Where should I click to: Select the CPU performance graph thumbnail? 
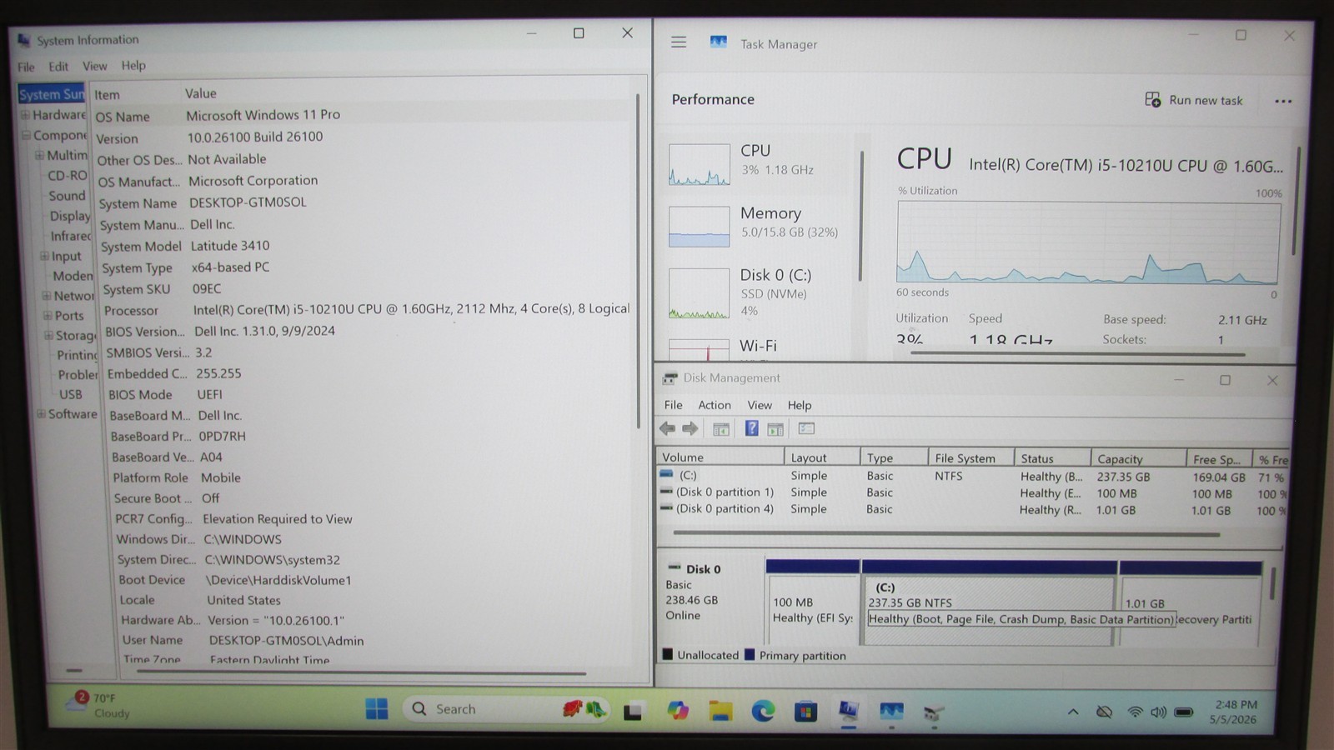(699, 164)
